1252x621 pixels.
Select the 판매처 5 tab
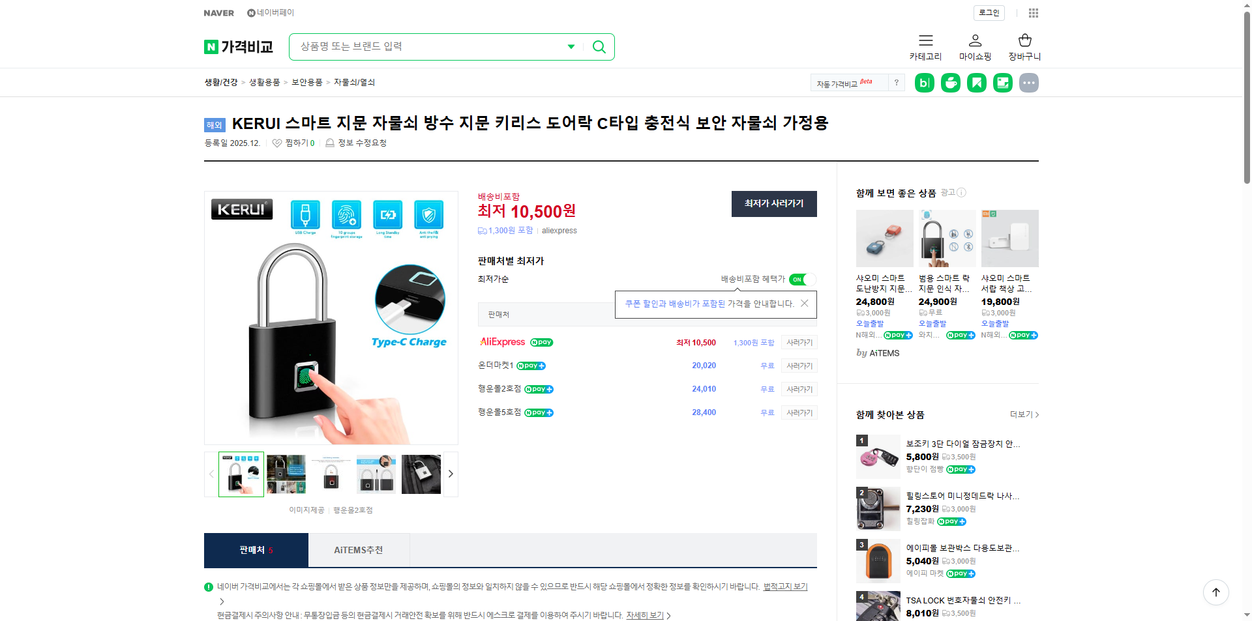point(256,550)
